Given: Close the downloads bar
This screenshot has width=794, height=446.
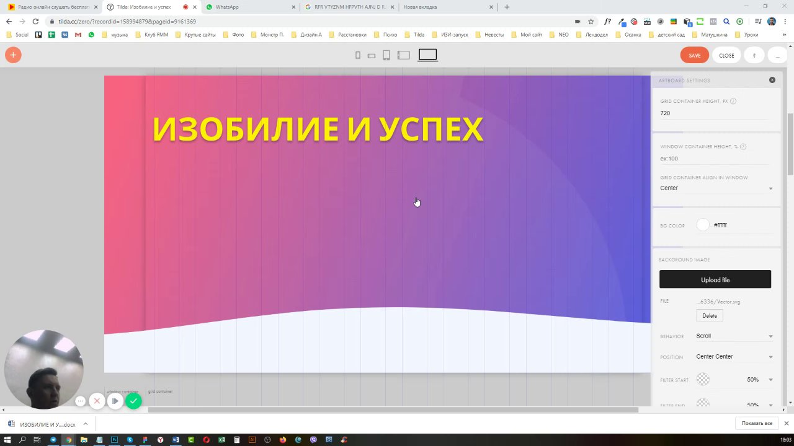Looking at the screenshot, I should [x=785, y=424].
